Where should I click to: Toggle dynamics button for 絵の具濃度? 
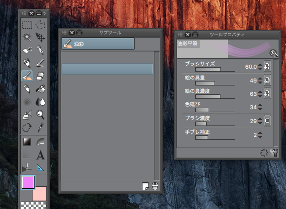pyautogui.click(x=267, y=93)
